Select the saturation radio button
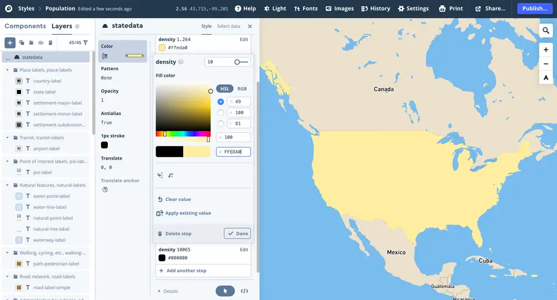Viewport: 557px width, 300px height. coord(220,113)
